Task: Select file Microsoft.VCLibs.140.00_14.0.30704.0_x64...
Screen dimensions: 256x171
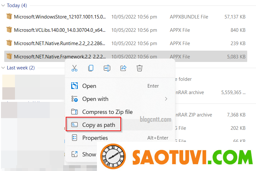Action: pos(60,30)
